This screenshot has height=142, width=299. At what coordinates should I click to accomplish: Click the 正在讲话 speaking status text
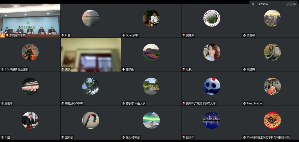tap(263, 4)
